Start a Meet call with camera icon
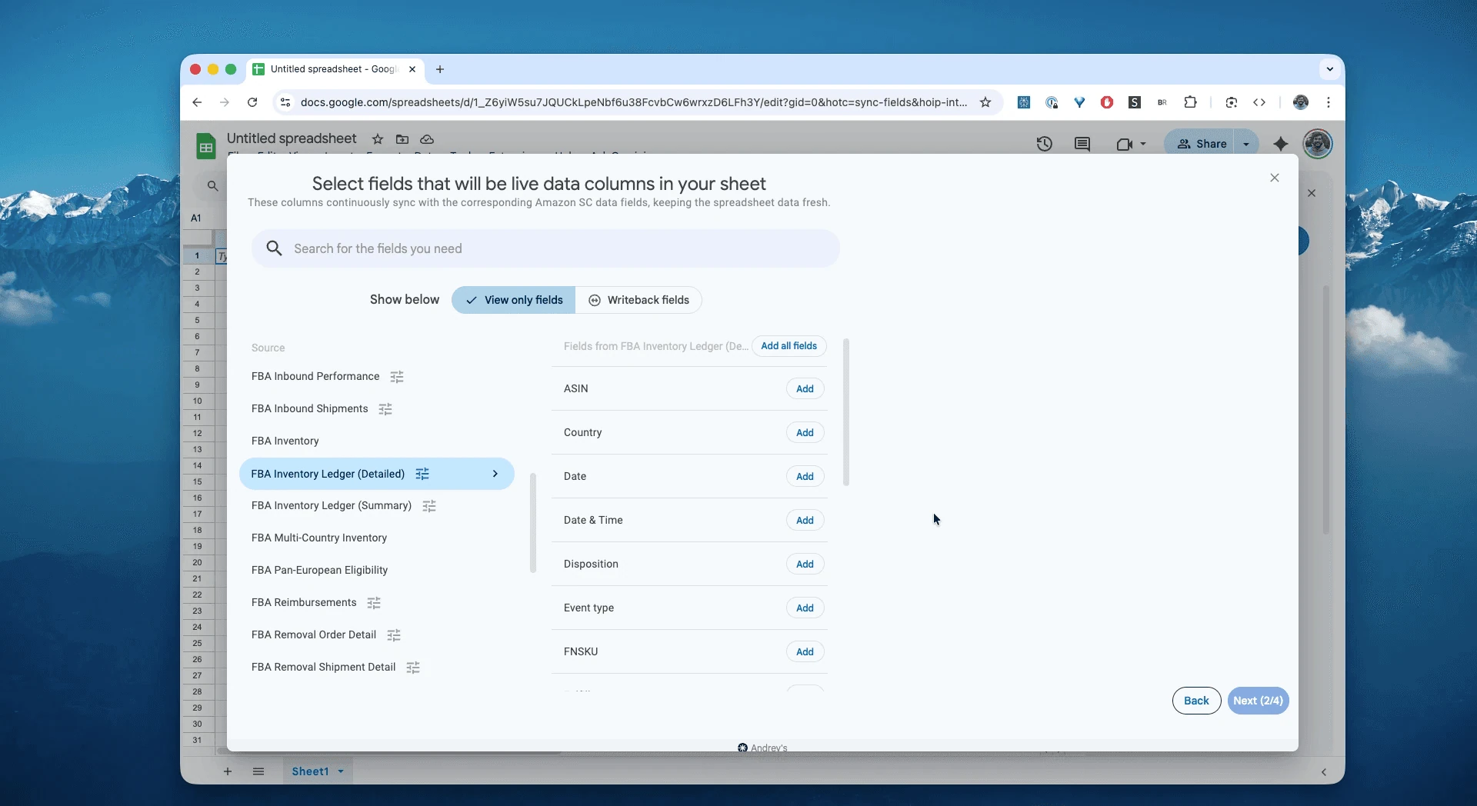 (1124, 144)
